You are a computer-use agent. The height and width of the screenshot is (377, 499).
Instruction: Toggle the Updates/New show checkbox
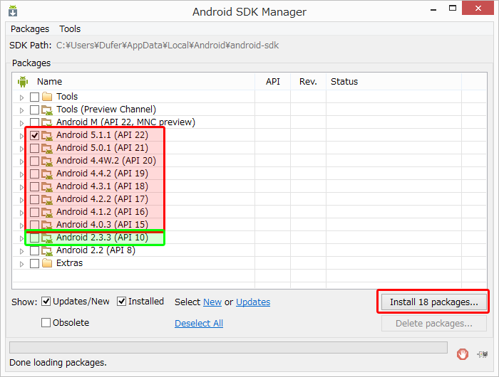[x=46, y=301]
